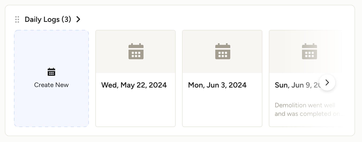Click the calendar icon on the Jun 9 card
This screenshot has width=362, height=142.
309,51
